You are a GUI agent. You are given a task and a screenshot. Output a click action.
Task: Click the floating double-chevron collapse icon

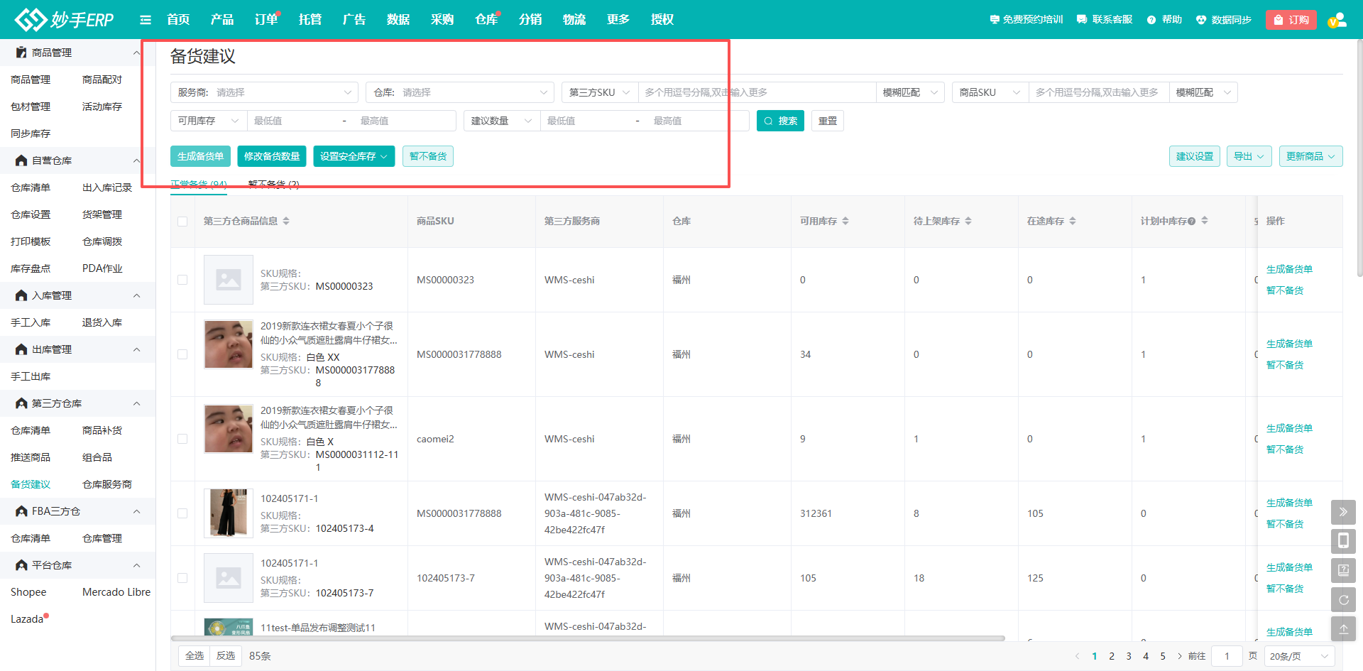1343,512
